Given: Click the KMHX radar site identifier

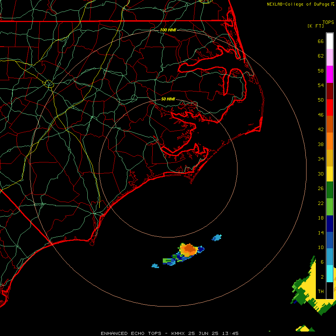Looking at the screenshot, I should (x=178, y=333).
